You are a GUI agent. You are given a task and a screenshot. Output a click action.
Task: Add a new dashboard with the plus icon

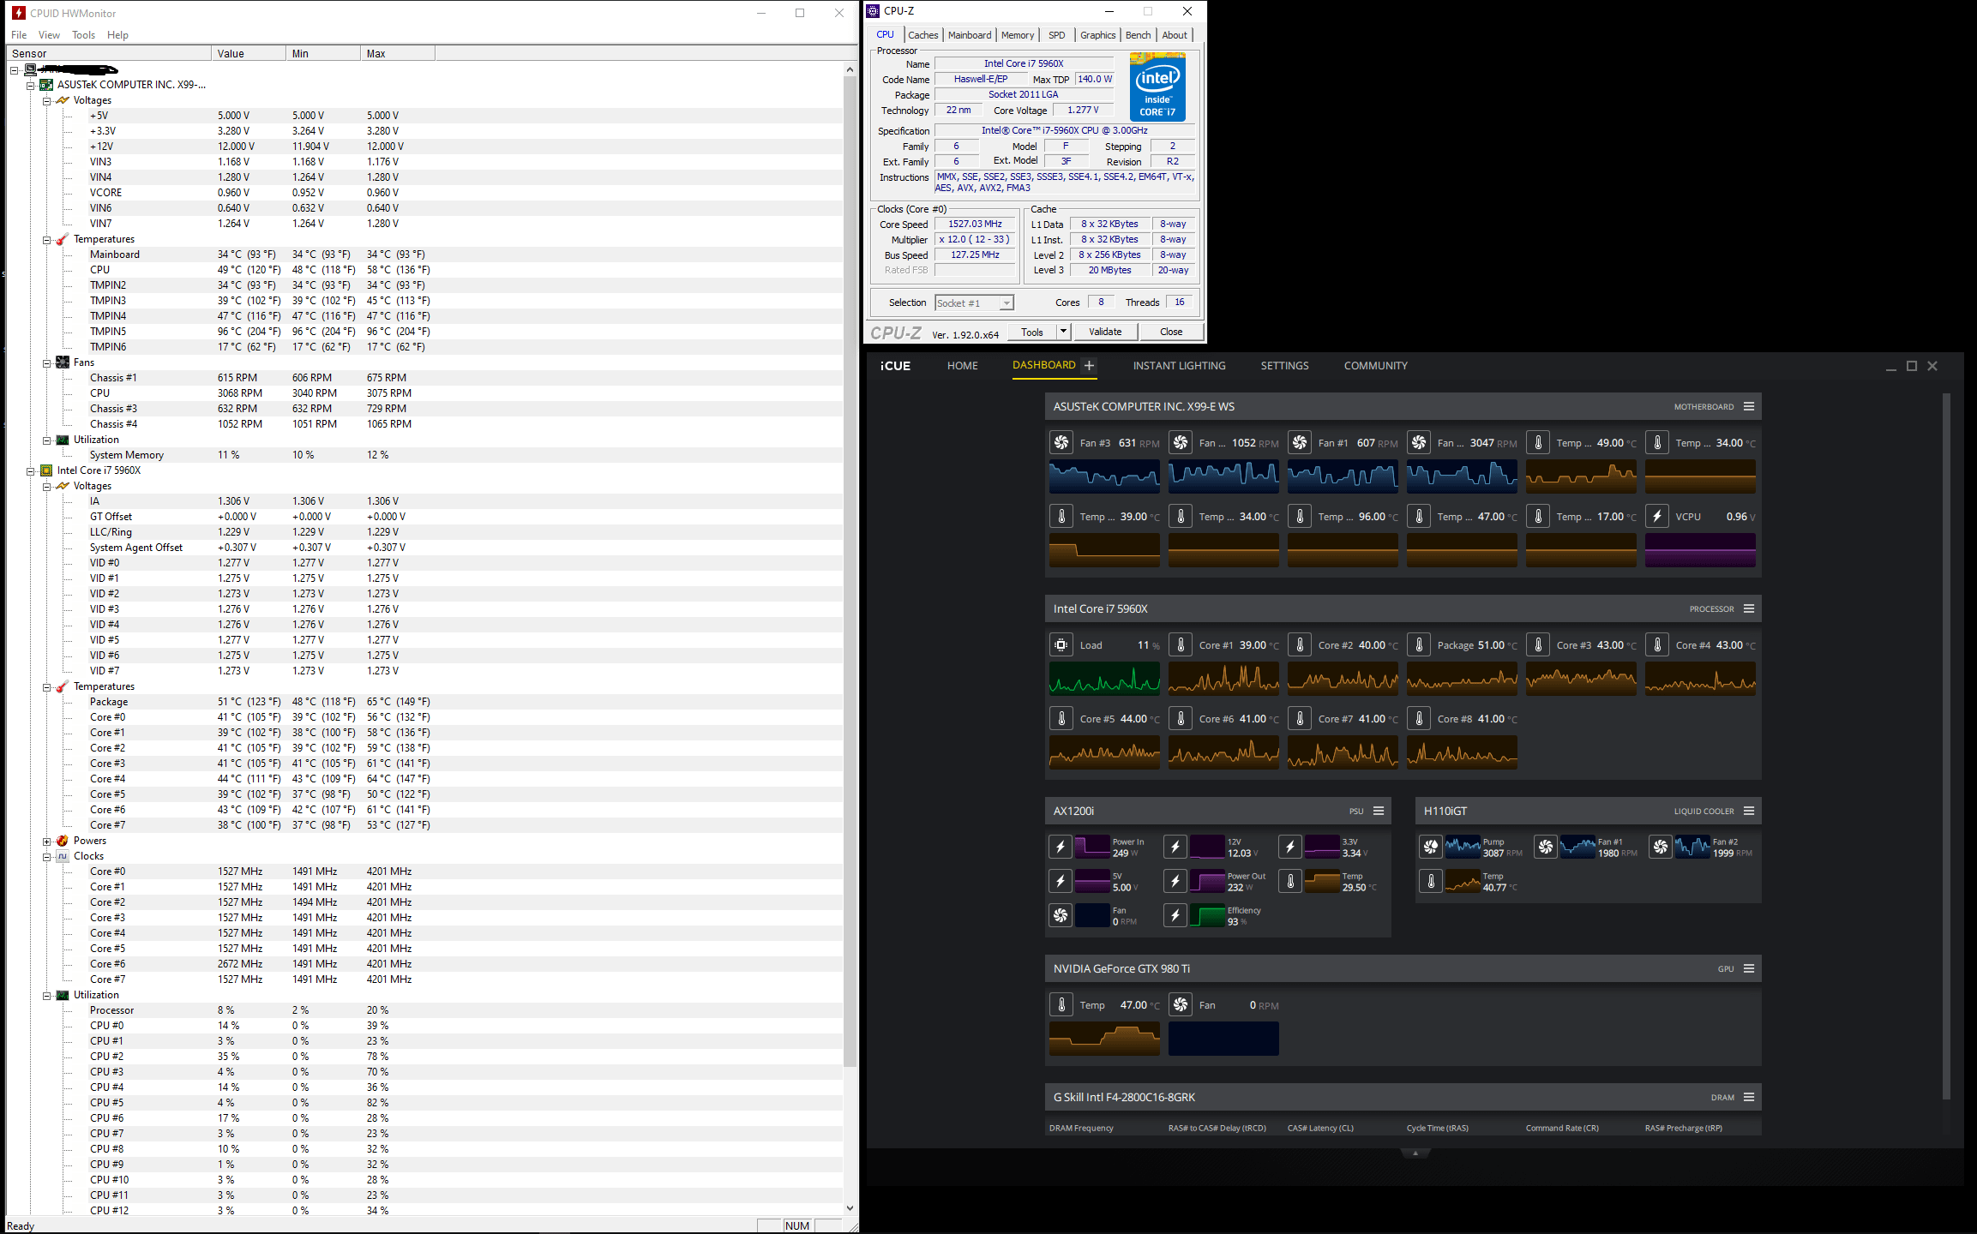tap(1089, 366)
